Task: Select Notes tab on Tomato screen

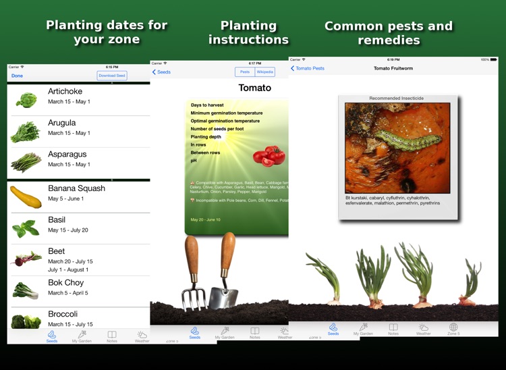Action: click(254, 333)
